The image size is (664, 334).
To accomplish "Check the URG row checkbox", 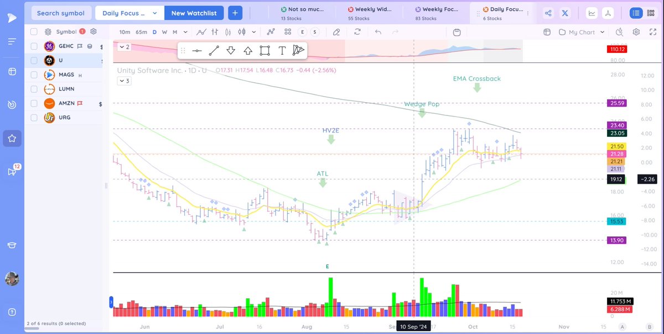I will click(x=34, y=118).
